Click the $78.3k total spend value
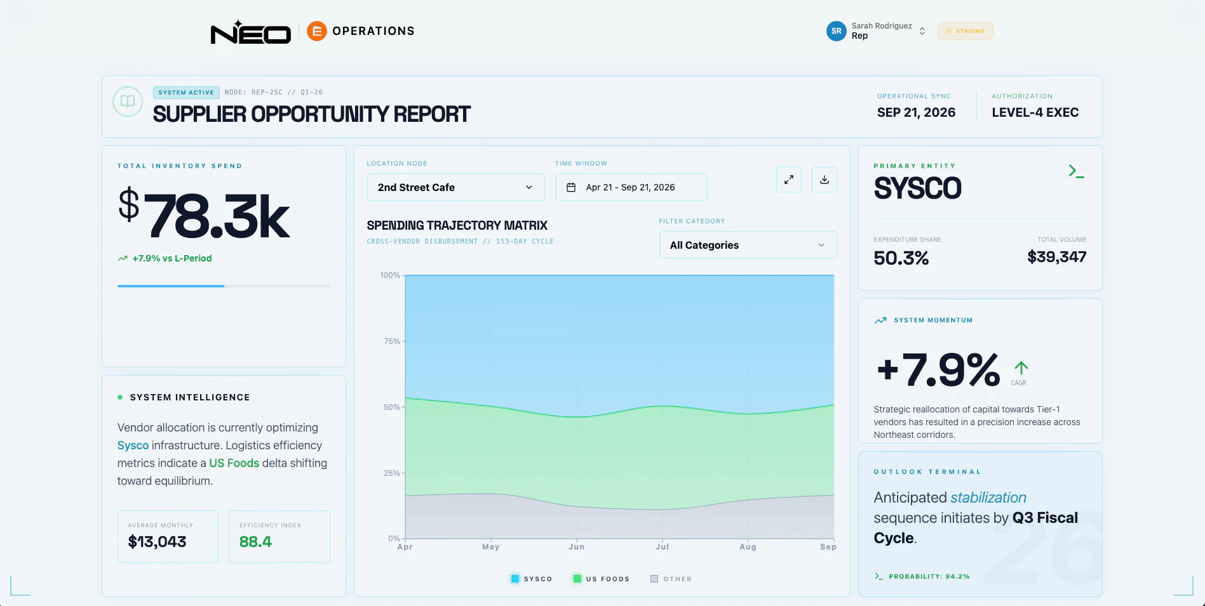This screenshot has height=606, width=1205. click(x=204, y=216)
